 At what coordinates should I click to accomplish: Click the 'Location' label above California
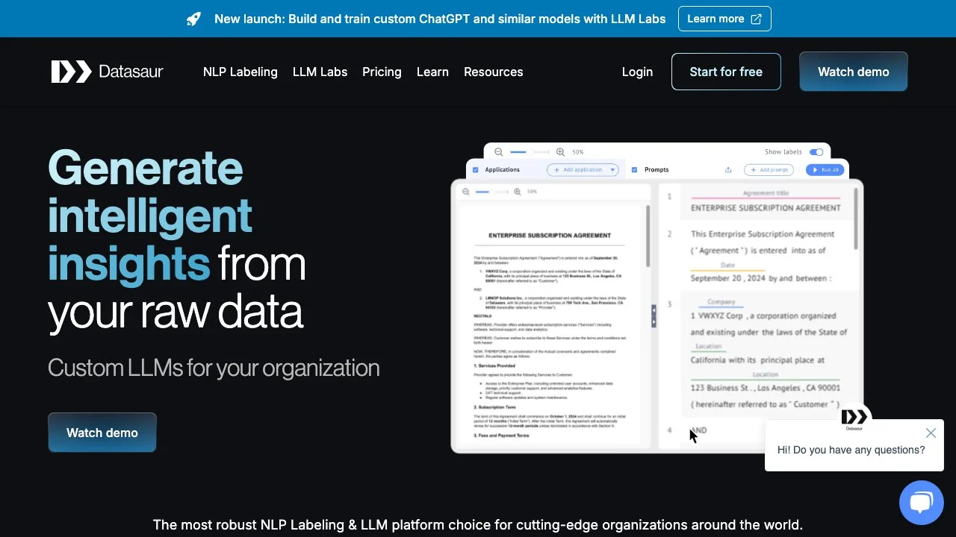708,346
